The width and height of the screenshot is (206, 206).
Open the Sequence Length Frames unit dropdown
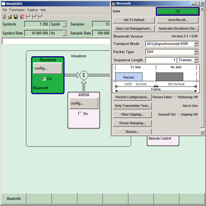point(196,60)
